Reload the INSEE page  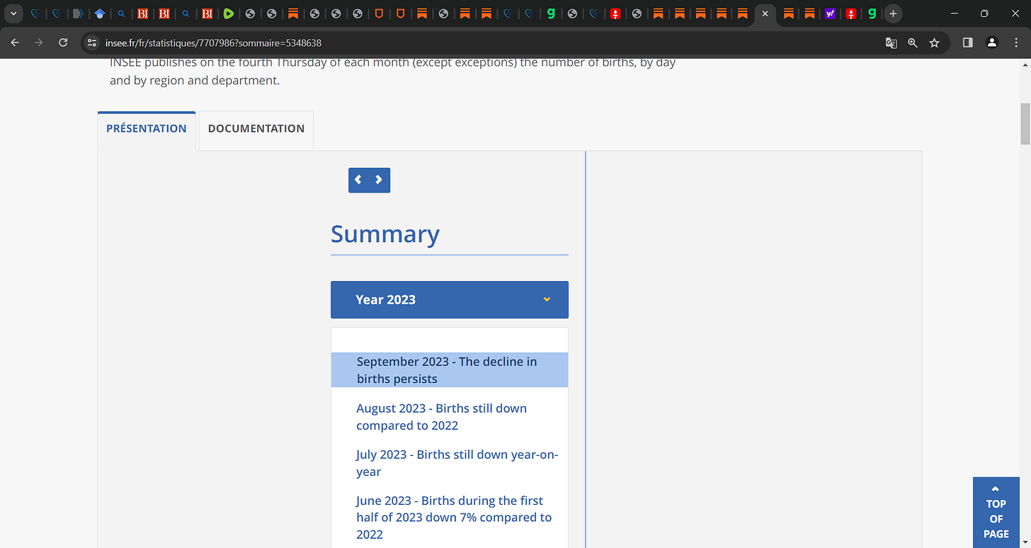point(63,42)
